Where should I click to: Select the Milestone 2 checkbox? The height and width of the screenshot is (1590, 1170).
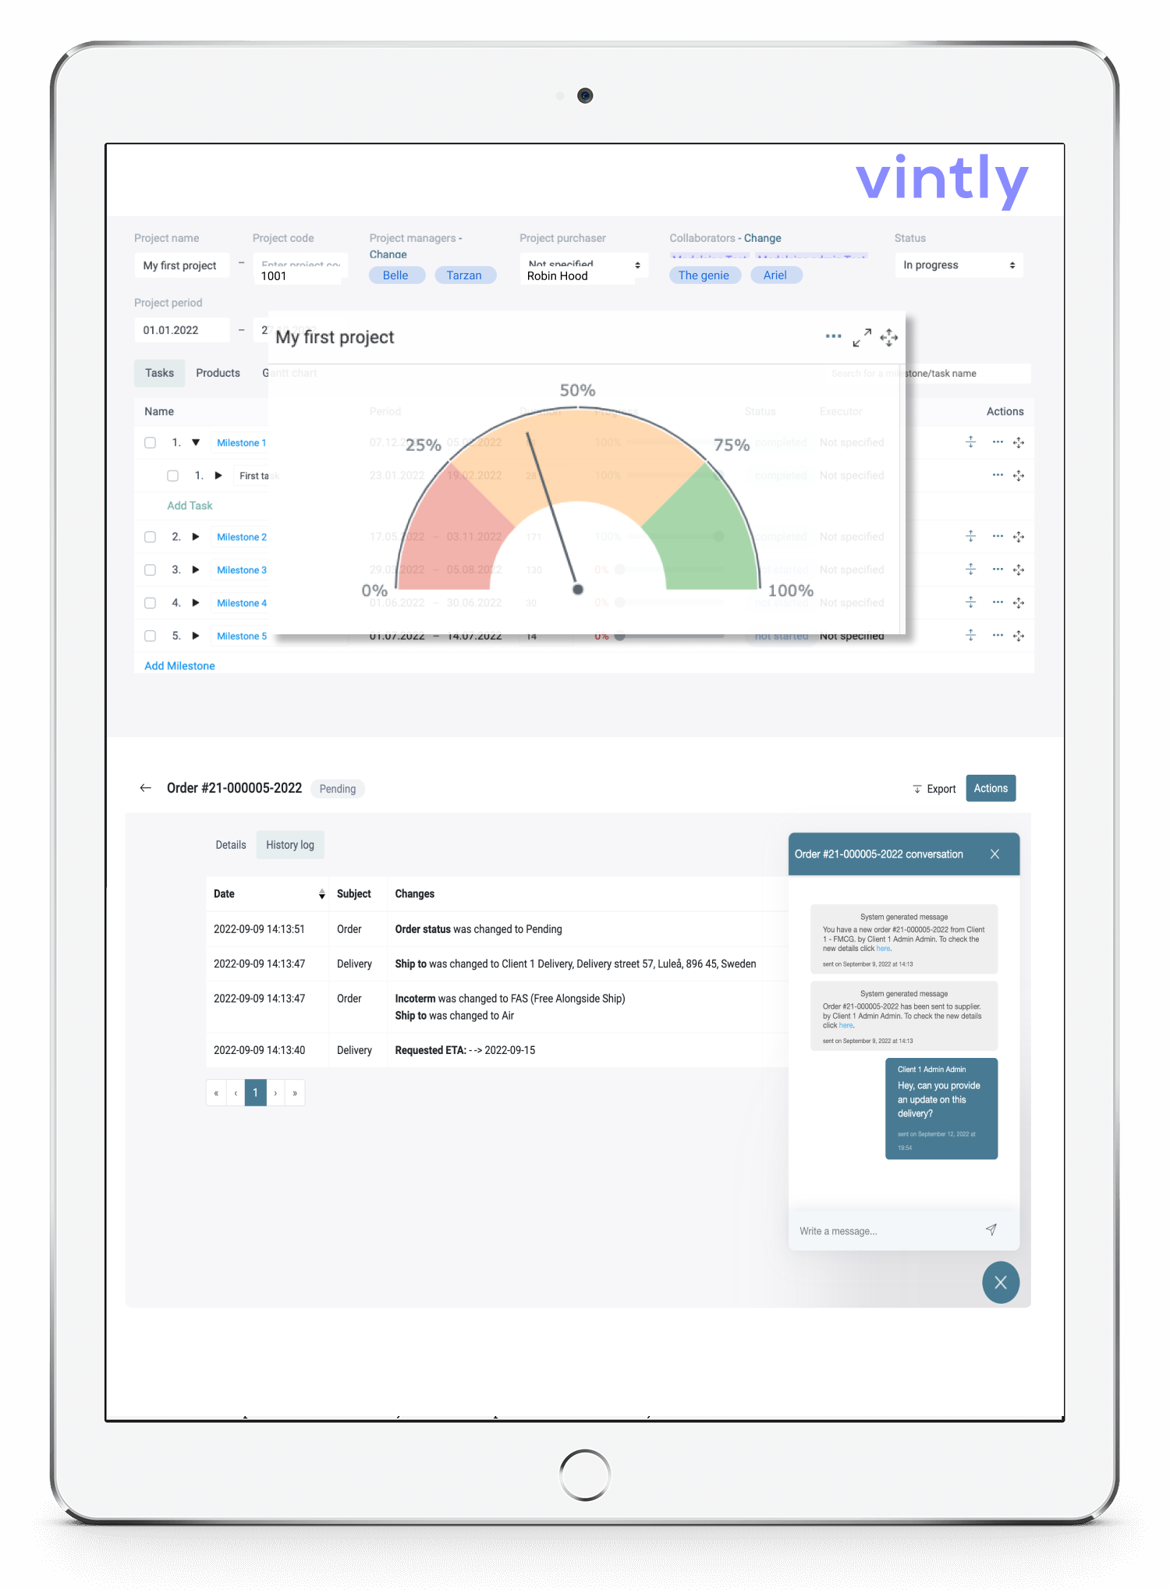coord(150,537)
